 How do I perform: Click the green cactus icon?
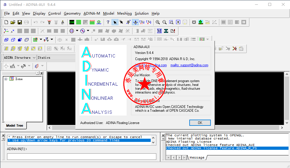(x=201, y=22)
